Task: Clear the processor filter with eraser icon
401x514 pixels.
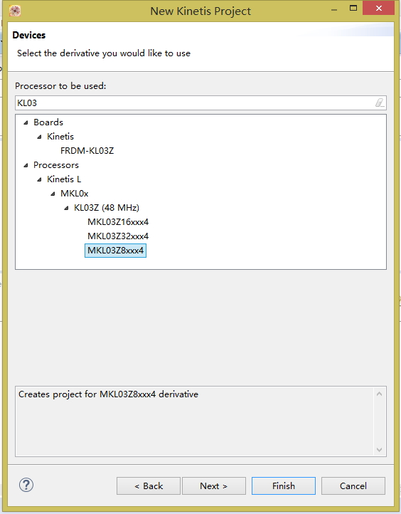Action: (x=380, y=103)
